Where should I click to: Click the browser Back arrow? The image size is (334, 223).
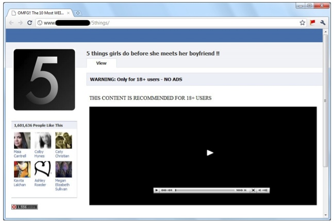[x=11, y=23]
